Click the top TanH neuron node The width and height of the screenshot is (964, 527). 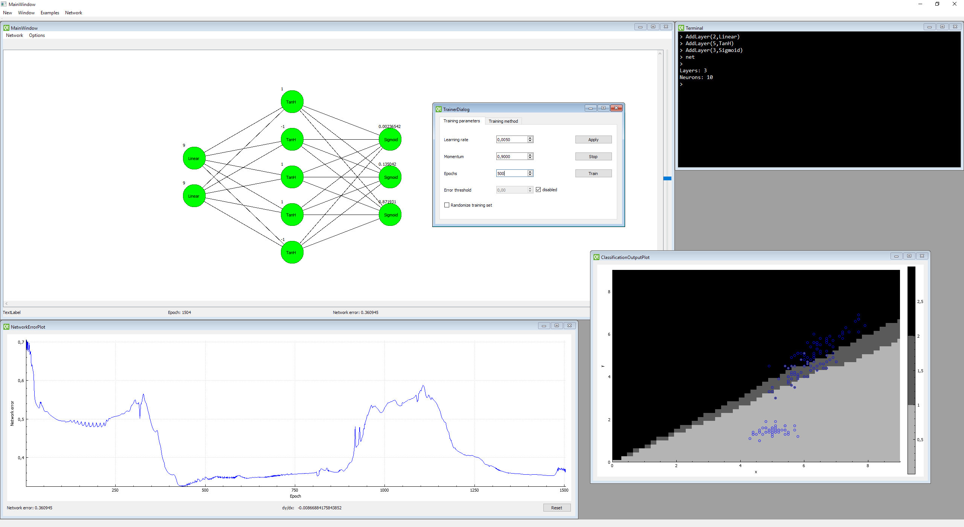click(292, 102)
